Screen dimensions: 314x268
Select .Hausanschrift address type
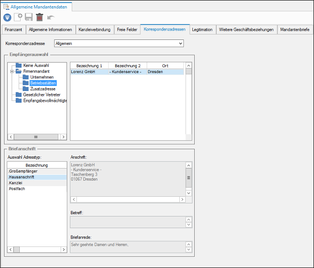tap(37, 177)
